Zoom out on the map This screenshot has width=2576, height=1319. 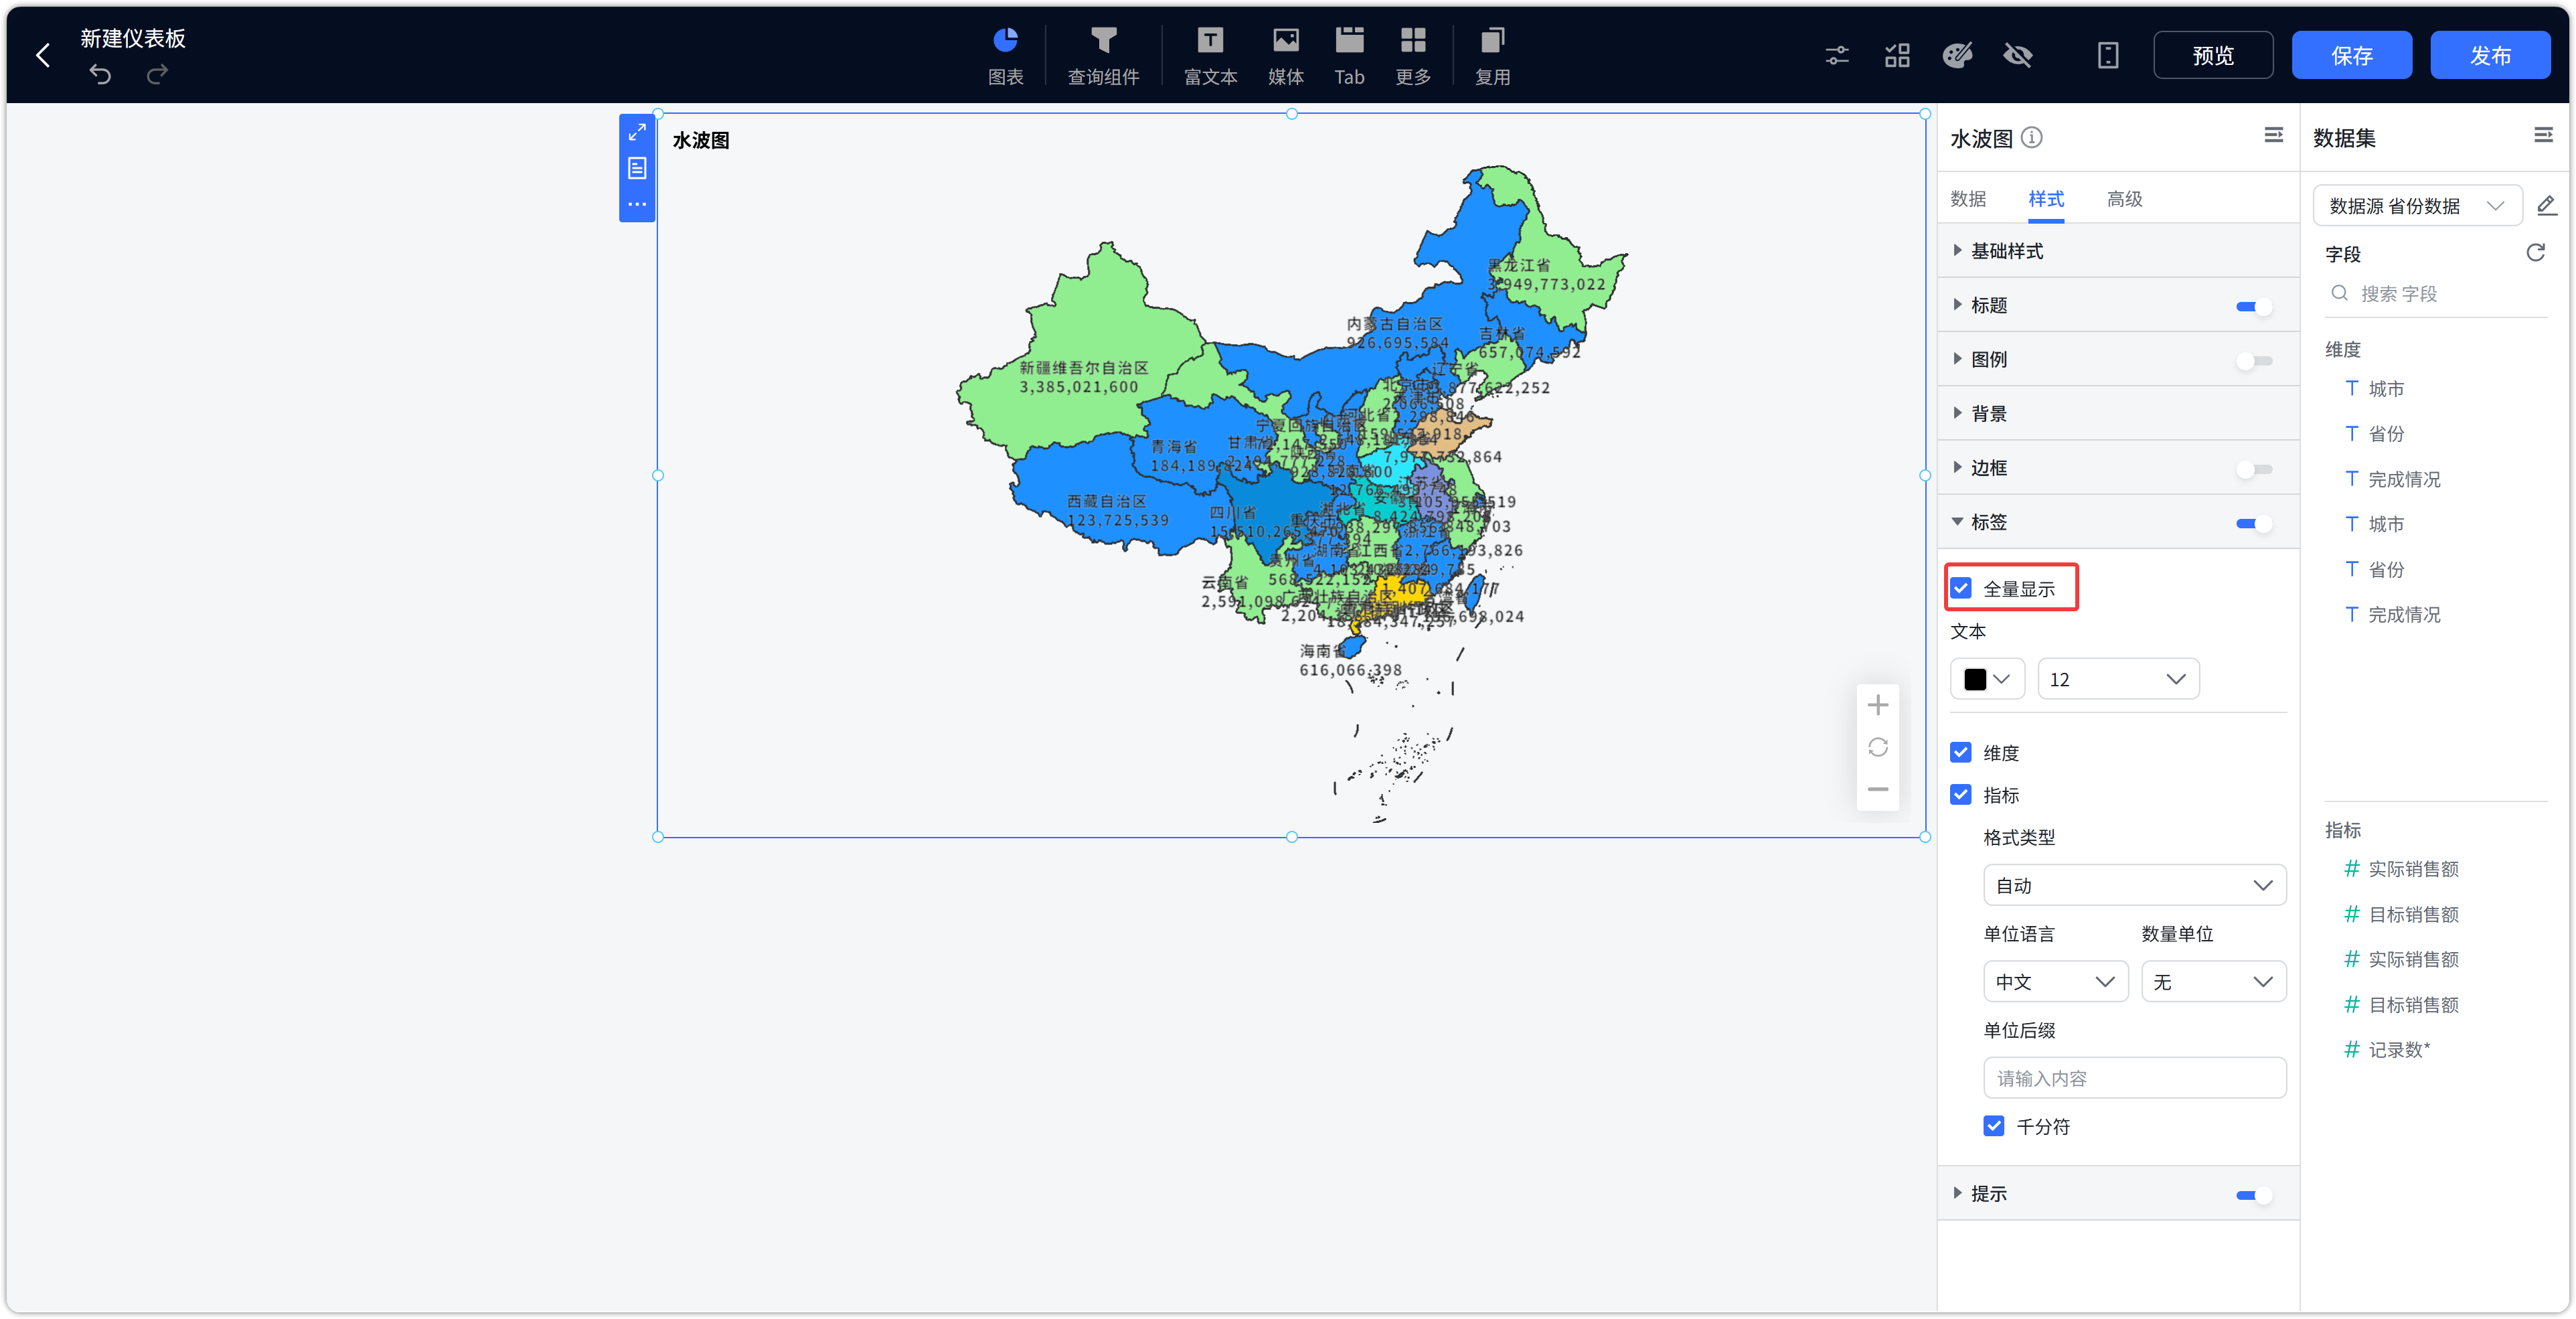[x=1878, y=789]
